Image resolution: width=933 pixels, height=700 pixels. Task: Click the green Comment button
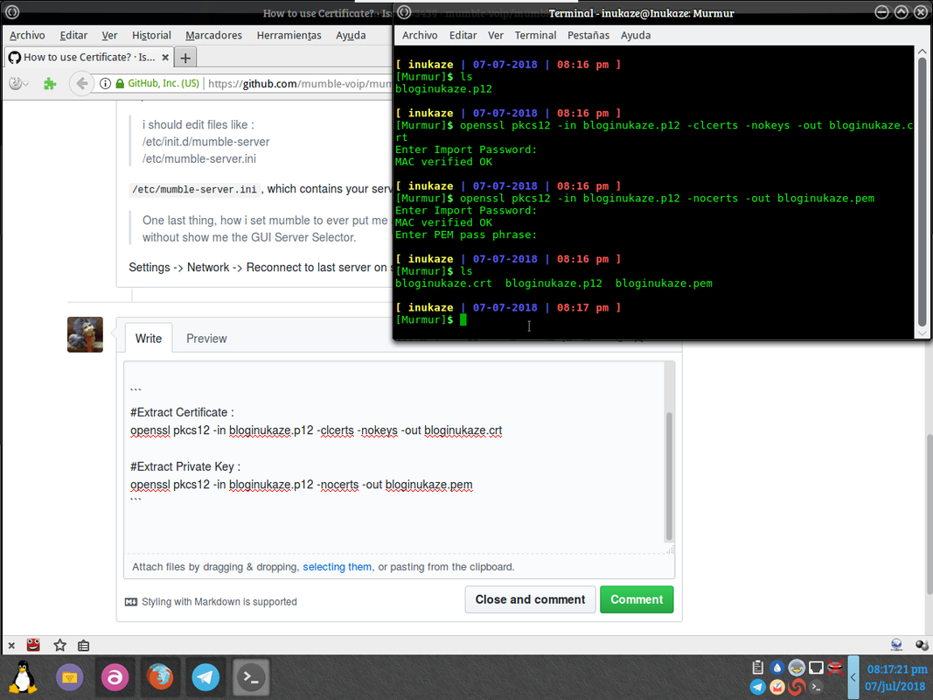pyautogui.click(x=637, y=599)
